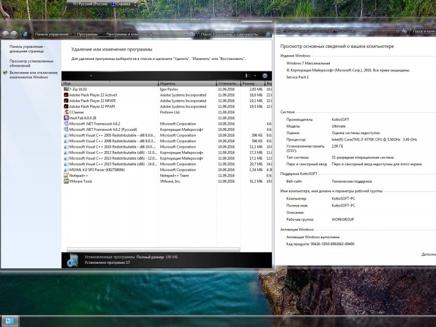The height and width of the screenshot is (327, 436).
Task: Click publisher Piriform Ltd.
Action: pos(170,112)
